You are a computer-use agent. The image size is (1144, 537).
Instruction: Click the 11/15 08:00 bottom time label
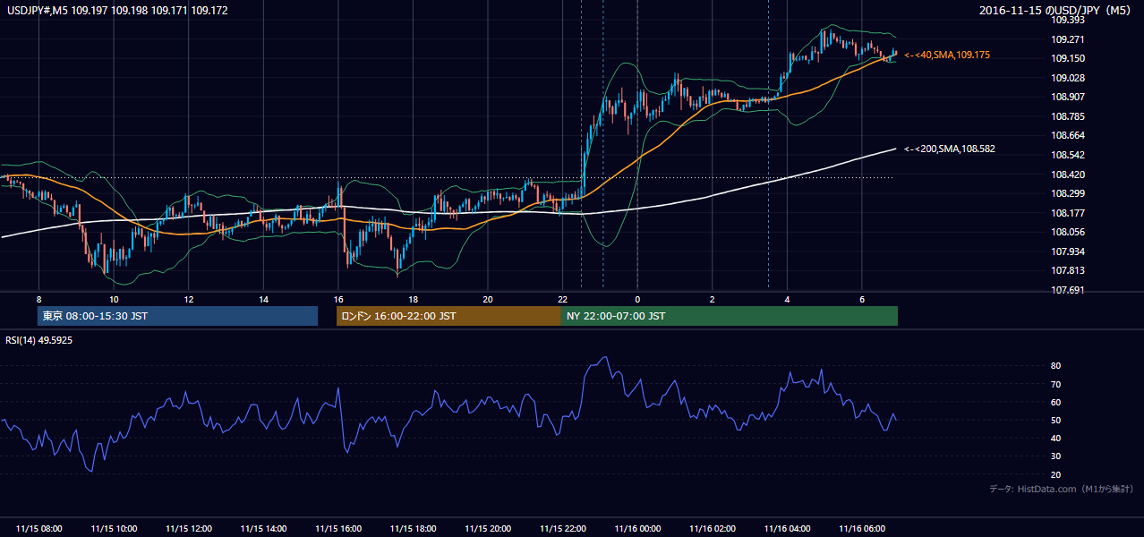click(38, 528)
